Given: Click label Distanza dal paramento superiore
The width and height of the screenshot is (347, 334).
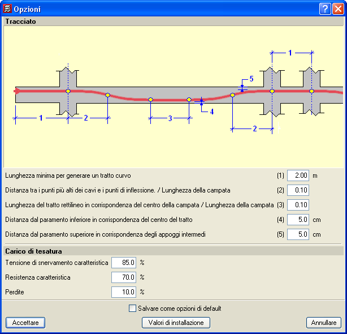Looking at the screenshot, I should pyautogui.click(x=105, y=234).
